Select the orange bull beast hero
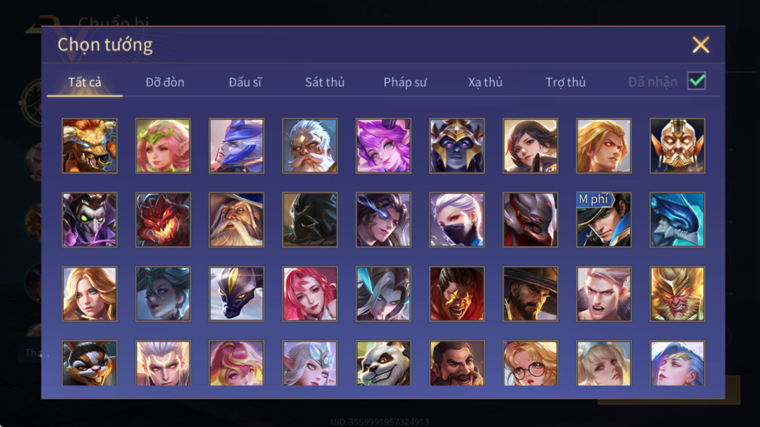This screenshot has width=760, height=427. [x=89, y=146]
